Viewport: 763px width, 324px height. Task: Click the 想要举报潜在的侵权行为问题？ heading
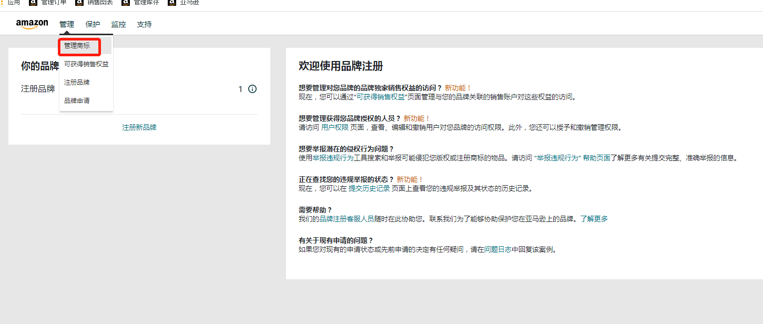tap(347, 149)
